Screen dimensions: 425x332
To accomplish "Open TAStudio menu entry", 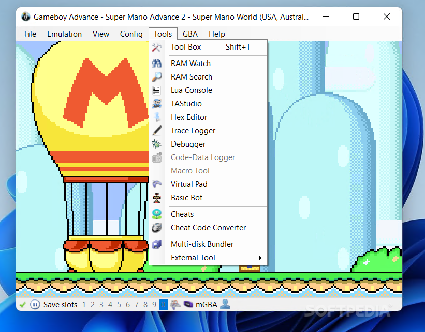I will coord(208,104).
